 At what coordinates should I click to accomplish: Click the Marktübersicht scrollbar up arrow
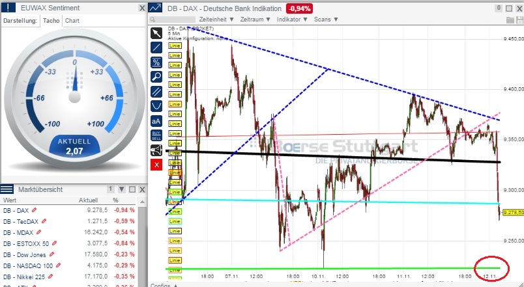(142, 202)
